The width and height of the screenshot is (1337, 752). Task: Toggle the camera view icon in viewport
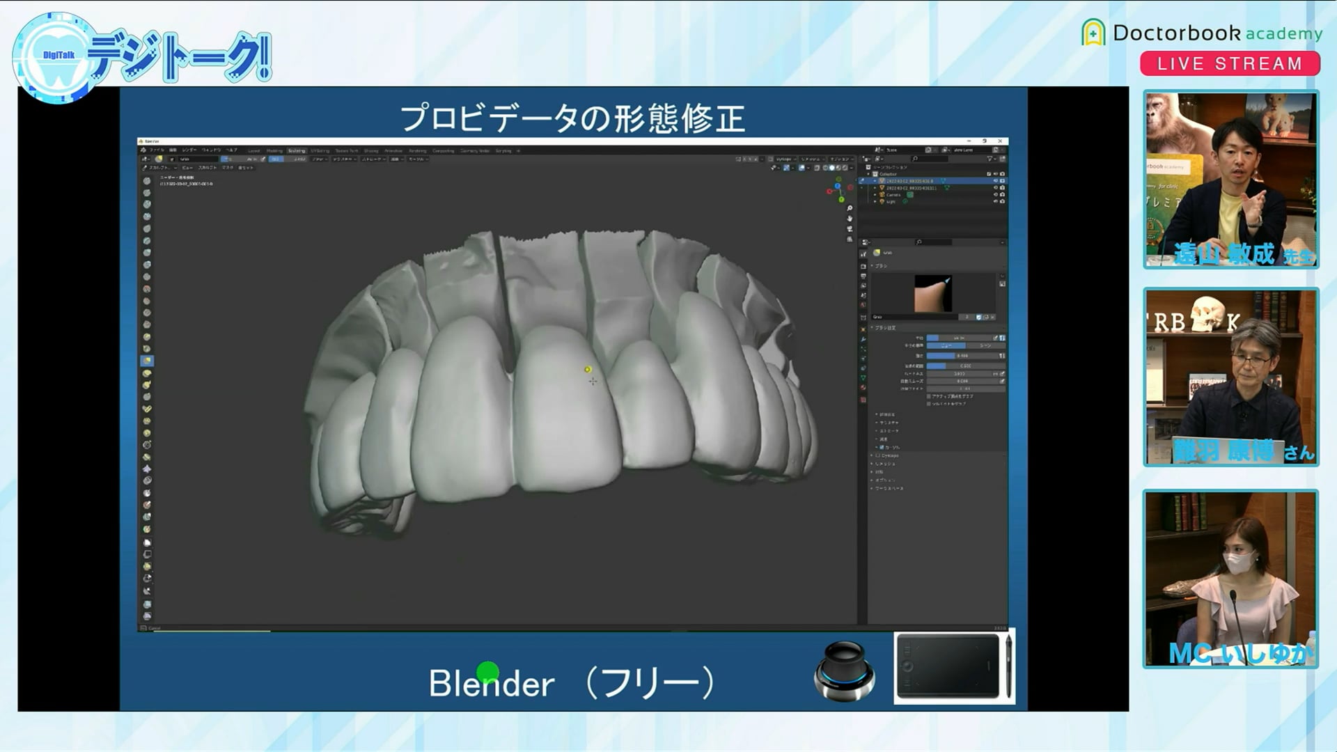click(x=850, y=228)
